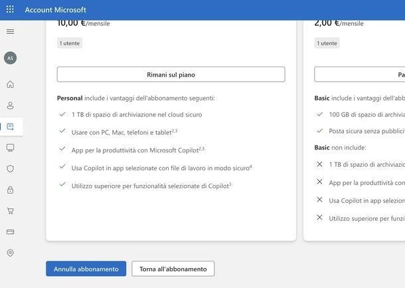The image size is (405, 288).
Task: Click 'Utilizzo superiore per funzionalità selezionate di Copilot' text
Action: [x=151, y=186]
